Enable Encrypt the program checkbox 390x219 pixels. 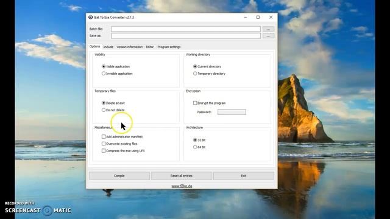[x=195, y=103]
